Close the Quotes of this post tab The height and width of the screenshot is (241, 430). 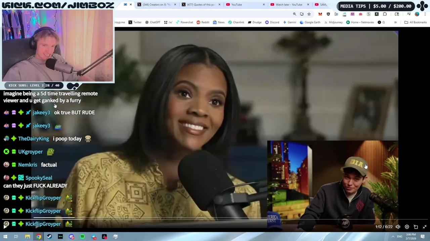(x=220, y=5)
